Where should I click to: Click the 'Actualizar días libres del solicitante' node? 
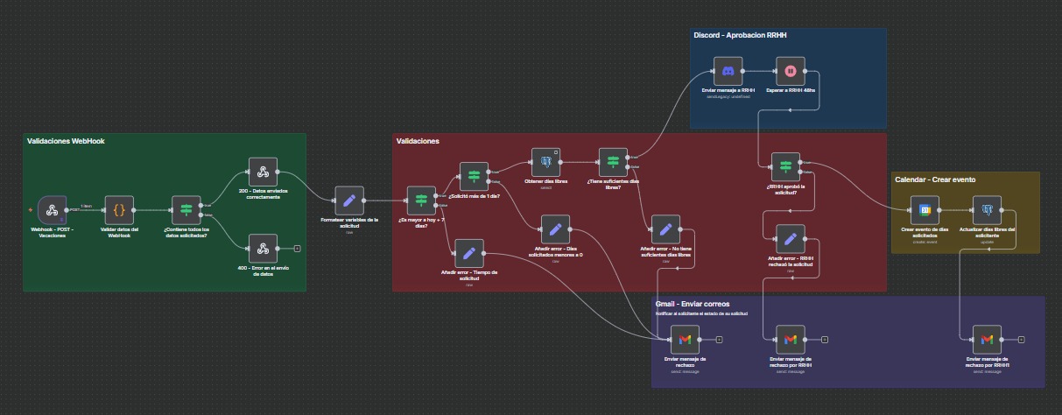pos(987,210)
